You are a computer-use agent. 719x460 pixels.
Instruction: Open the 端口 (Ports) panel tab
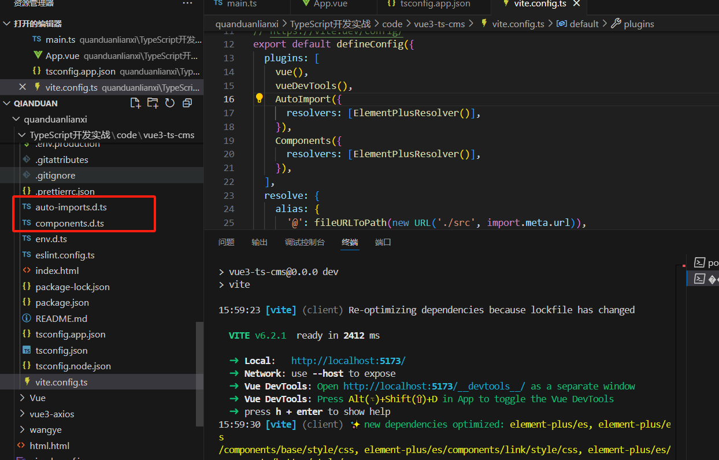[383, 242]
